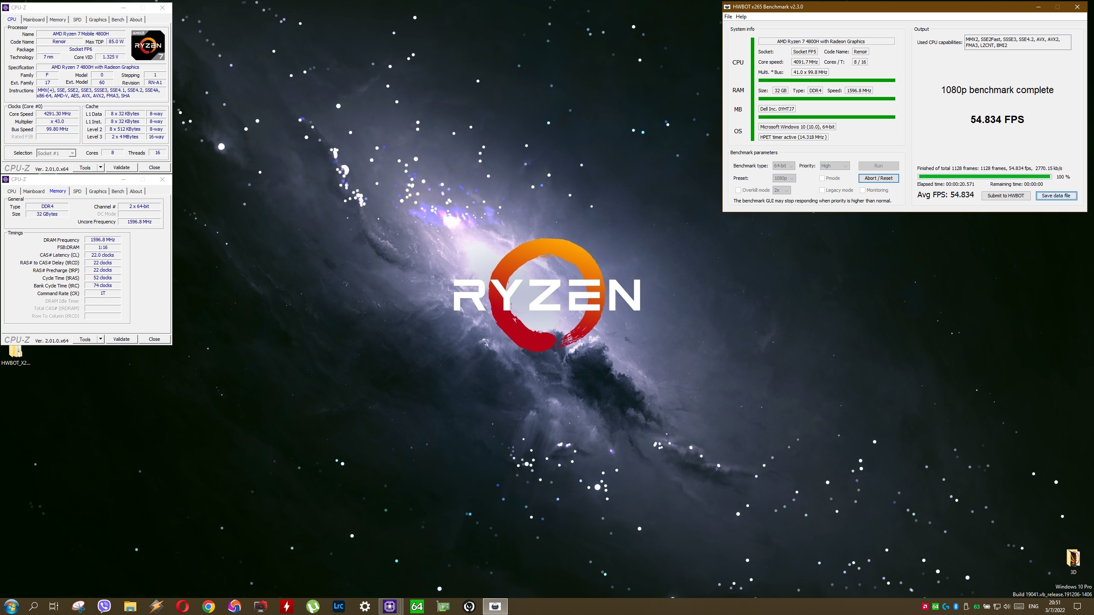Enable Overkill mode checkbox
Image resolution: width=1094 pixels, height=615 pixels.
pos(738,190)
